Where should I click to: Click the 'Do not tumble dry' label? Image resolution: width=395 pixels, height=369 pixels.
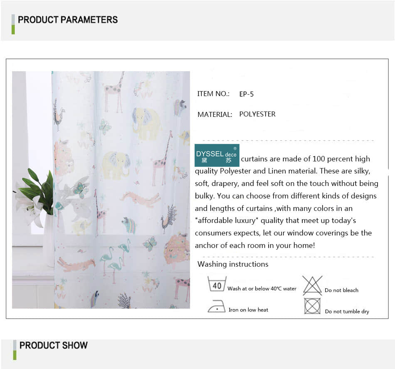[x=347, y=312]
